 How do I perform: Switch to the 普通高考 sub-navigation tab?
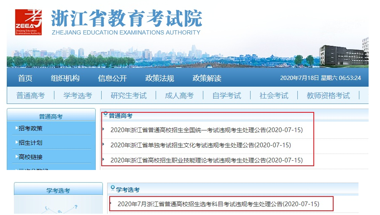point(30,96)
